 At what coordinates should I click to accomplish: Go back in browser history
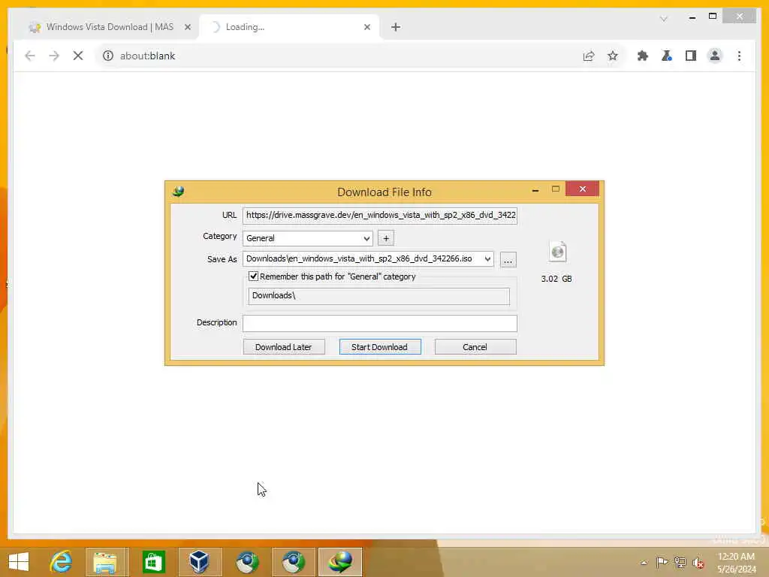point(30,56)
